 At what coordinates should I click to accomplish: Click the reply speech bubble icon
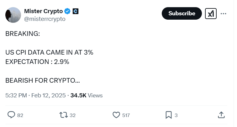tap(11, 115)
